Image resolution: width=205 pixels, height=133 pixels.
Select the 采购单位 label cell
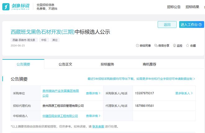(25, 93)
